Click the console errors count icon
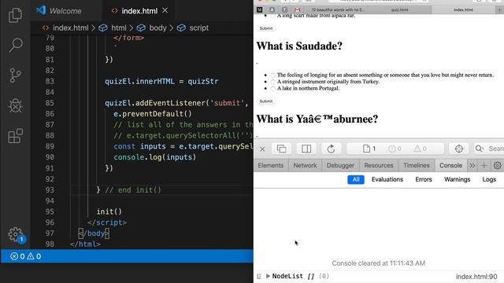The image size is (504, 283). point(395,149)
